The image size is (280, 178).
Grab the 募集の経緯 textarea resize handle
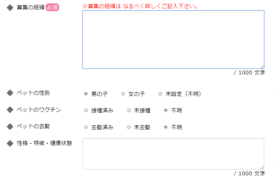262,66
